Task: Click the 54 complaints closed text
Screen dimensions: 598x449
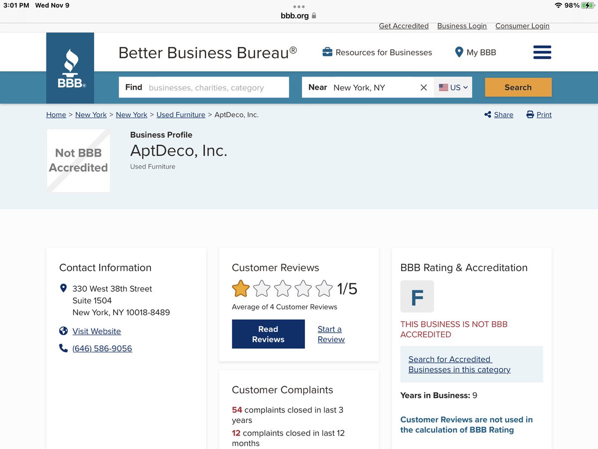Action: click(288, 415)
